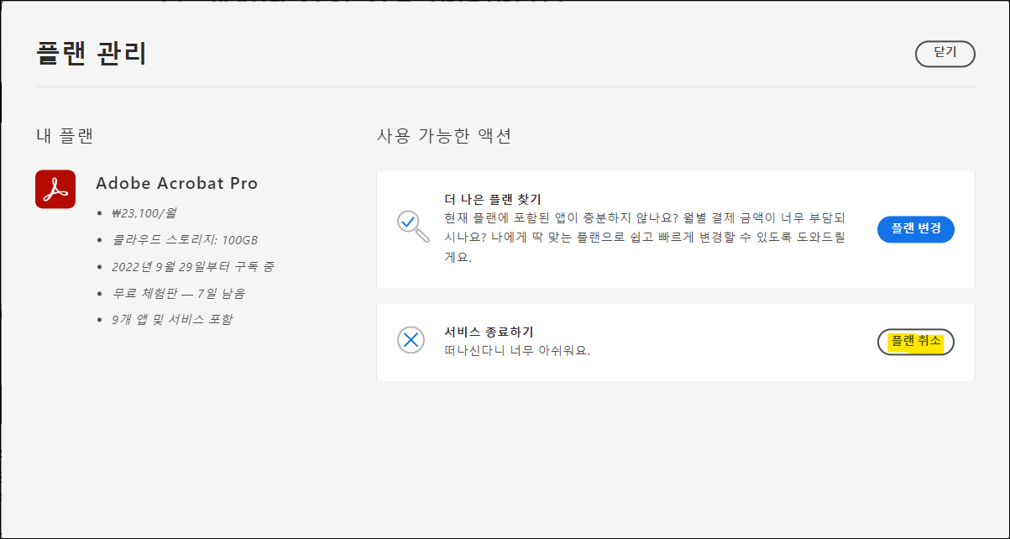Click the 2022년 9월 29일부터 구독 중 line
Image resolution: width=1010 pixels, height=539 pixels.
(193, 267)
